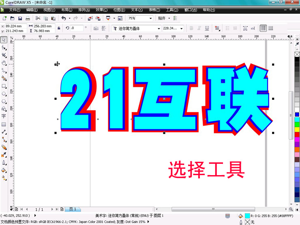The height and width of the screenshot is (225, 300).
Task: Open the font size dropdown
Action: pos(181,28)
